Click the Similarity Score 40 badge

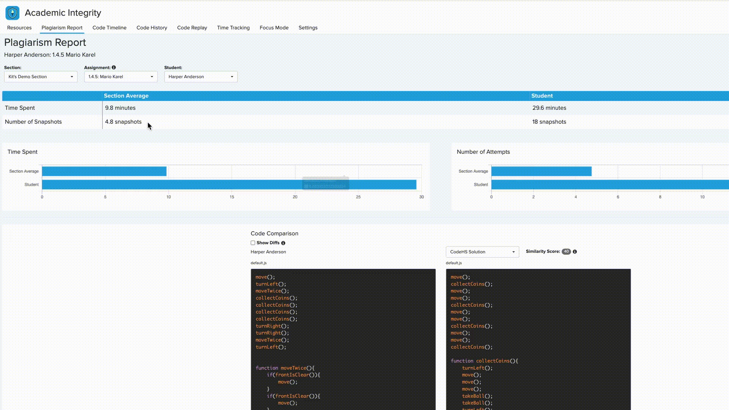point(566,252)
